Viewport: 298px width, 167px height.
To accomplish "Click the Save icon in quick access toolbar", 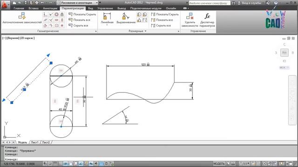I will (26, 3).
